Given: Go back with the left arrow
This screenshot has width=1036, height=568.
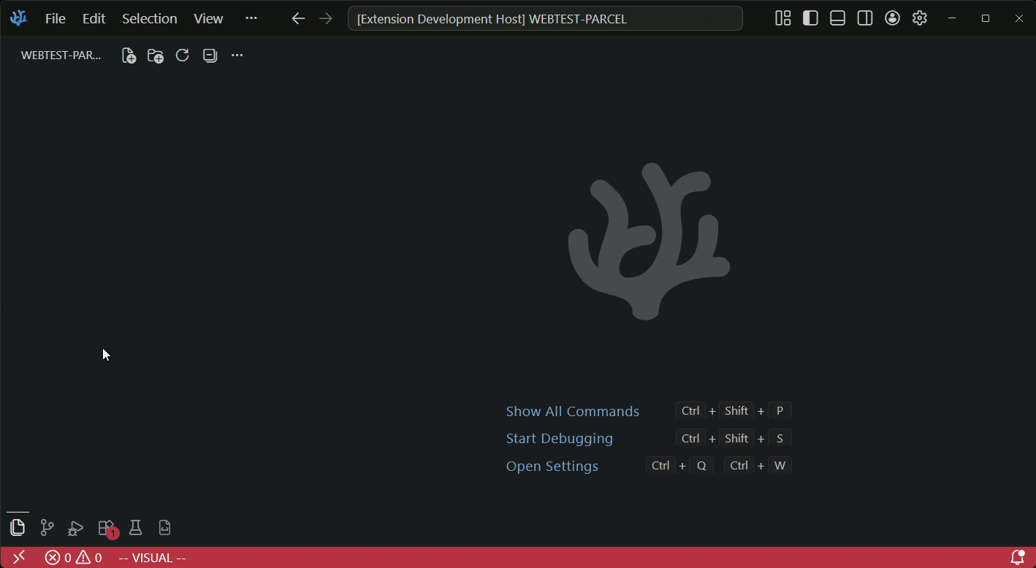Looking at the screenshot, I should (x=298, y=18).
